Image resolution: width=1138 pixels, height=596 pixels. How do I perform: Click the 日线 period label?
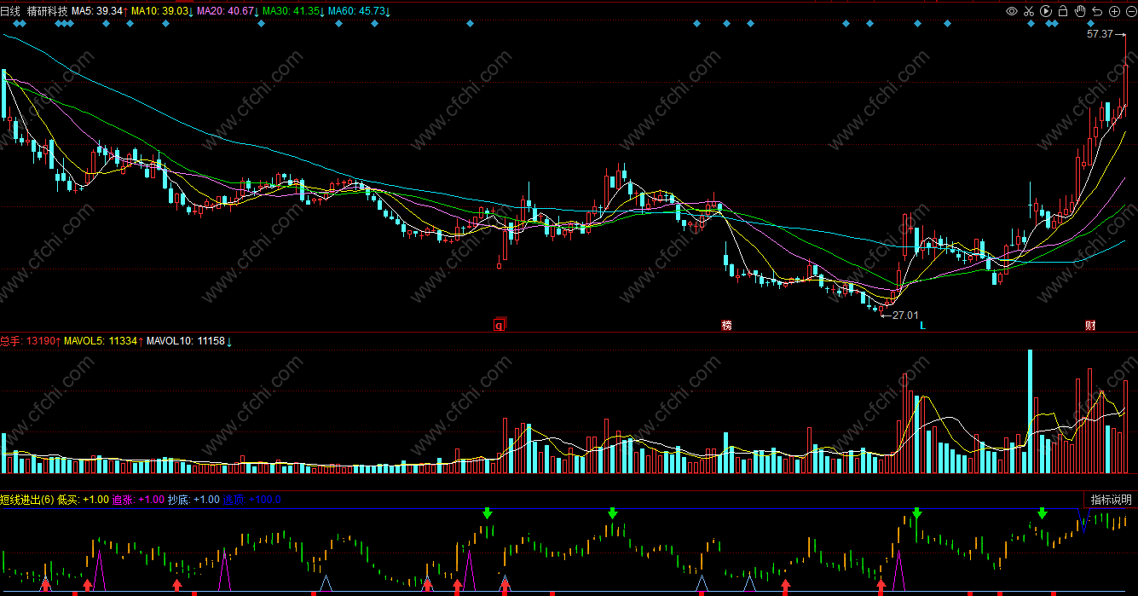point(11,11)
